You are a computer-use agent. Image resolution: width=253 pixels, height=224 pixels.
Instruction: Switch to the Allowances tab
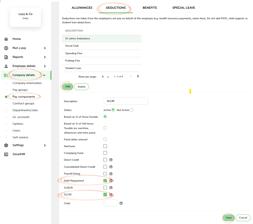tap(82, 8)
